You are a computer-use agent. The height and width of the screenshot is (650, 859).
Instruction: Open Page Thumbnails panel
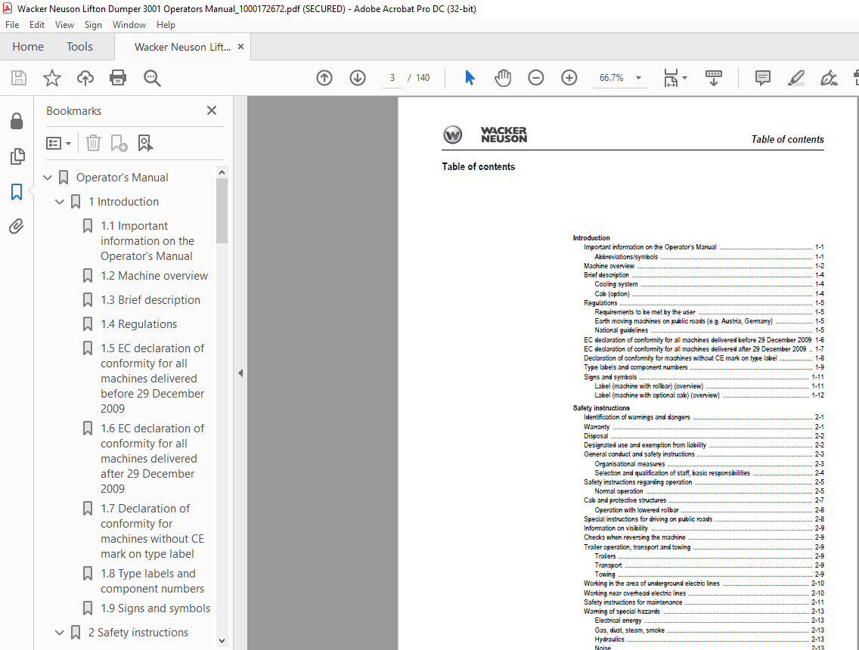[x=17, y=156]
